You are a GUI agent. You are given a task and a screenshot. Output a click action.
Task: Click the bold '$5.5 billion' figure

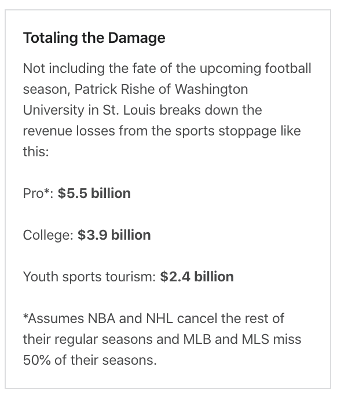(x=94, y=193)
